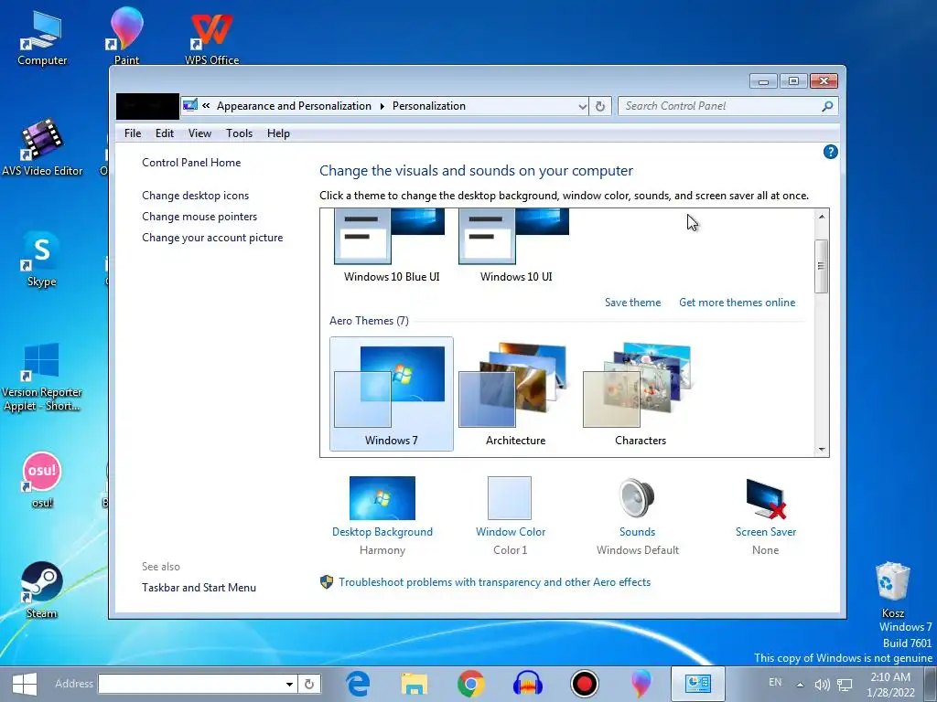Open the taskbar Address dropdown arrow

[x=289, y=684]
